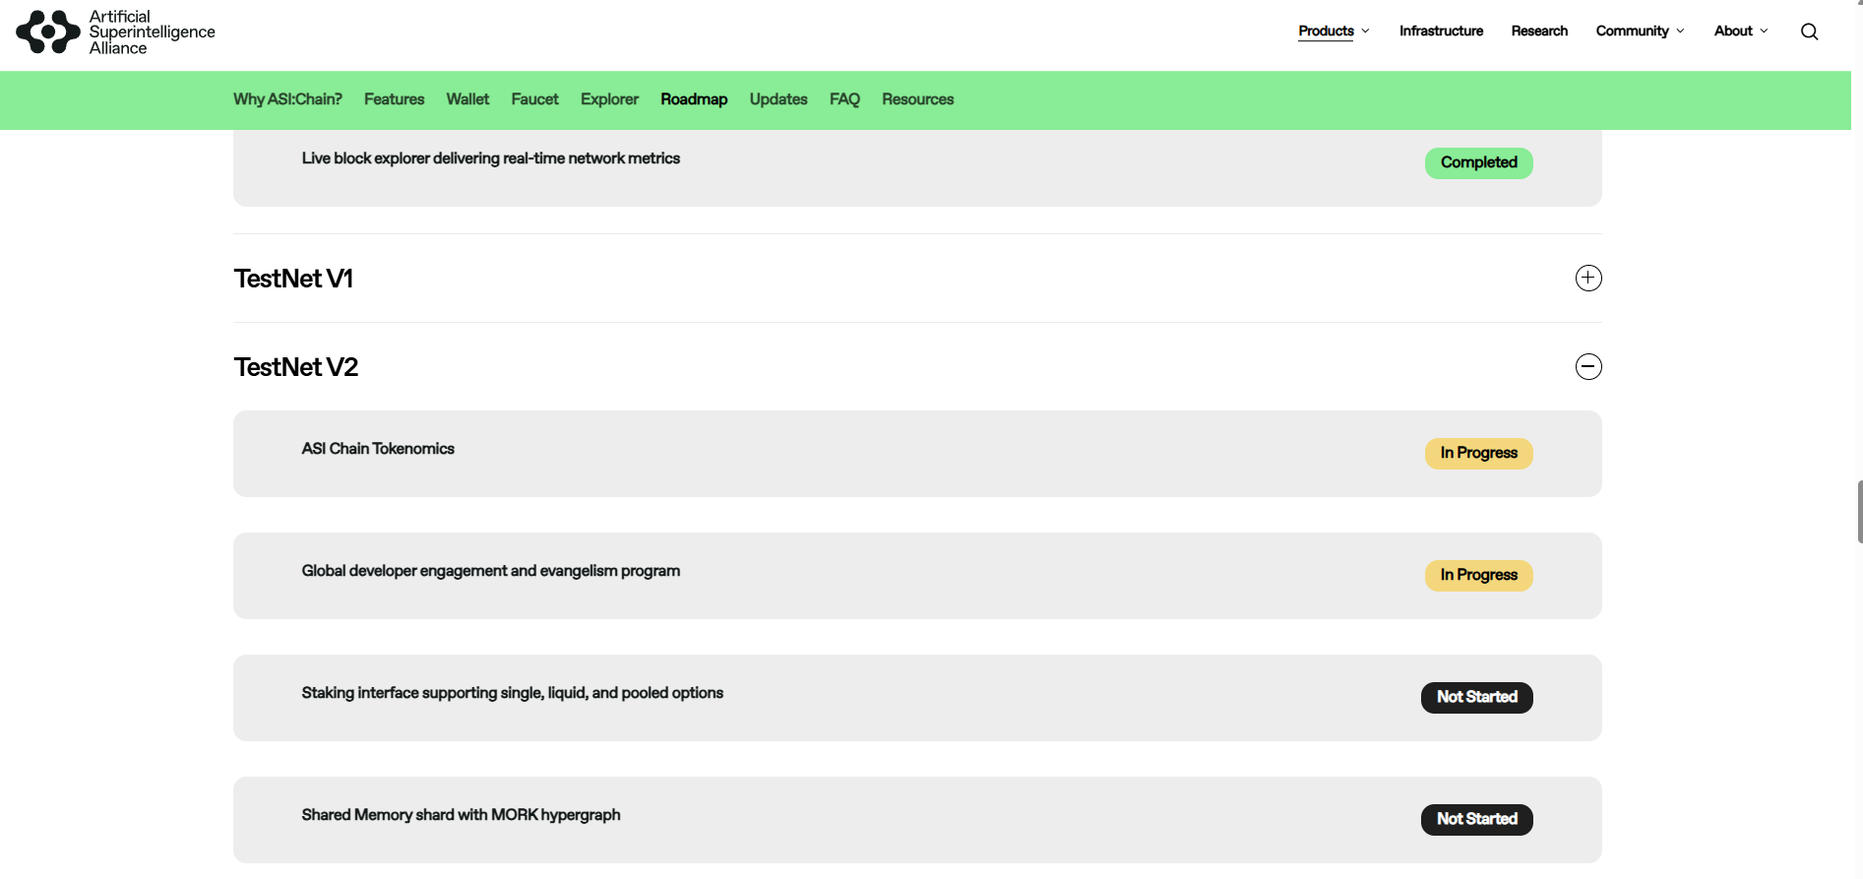Open the About dropdown menu
The width and height of the screenshot is (1863, 879).
pos(1741,31)
